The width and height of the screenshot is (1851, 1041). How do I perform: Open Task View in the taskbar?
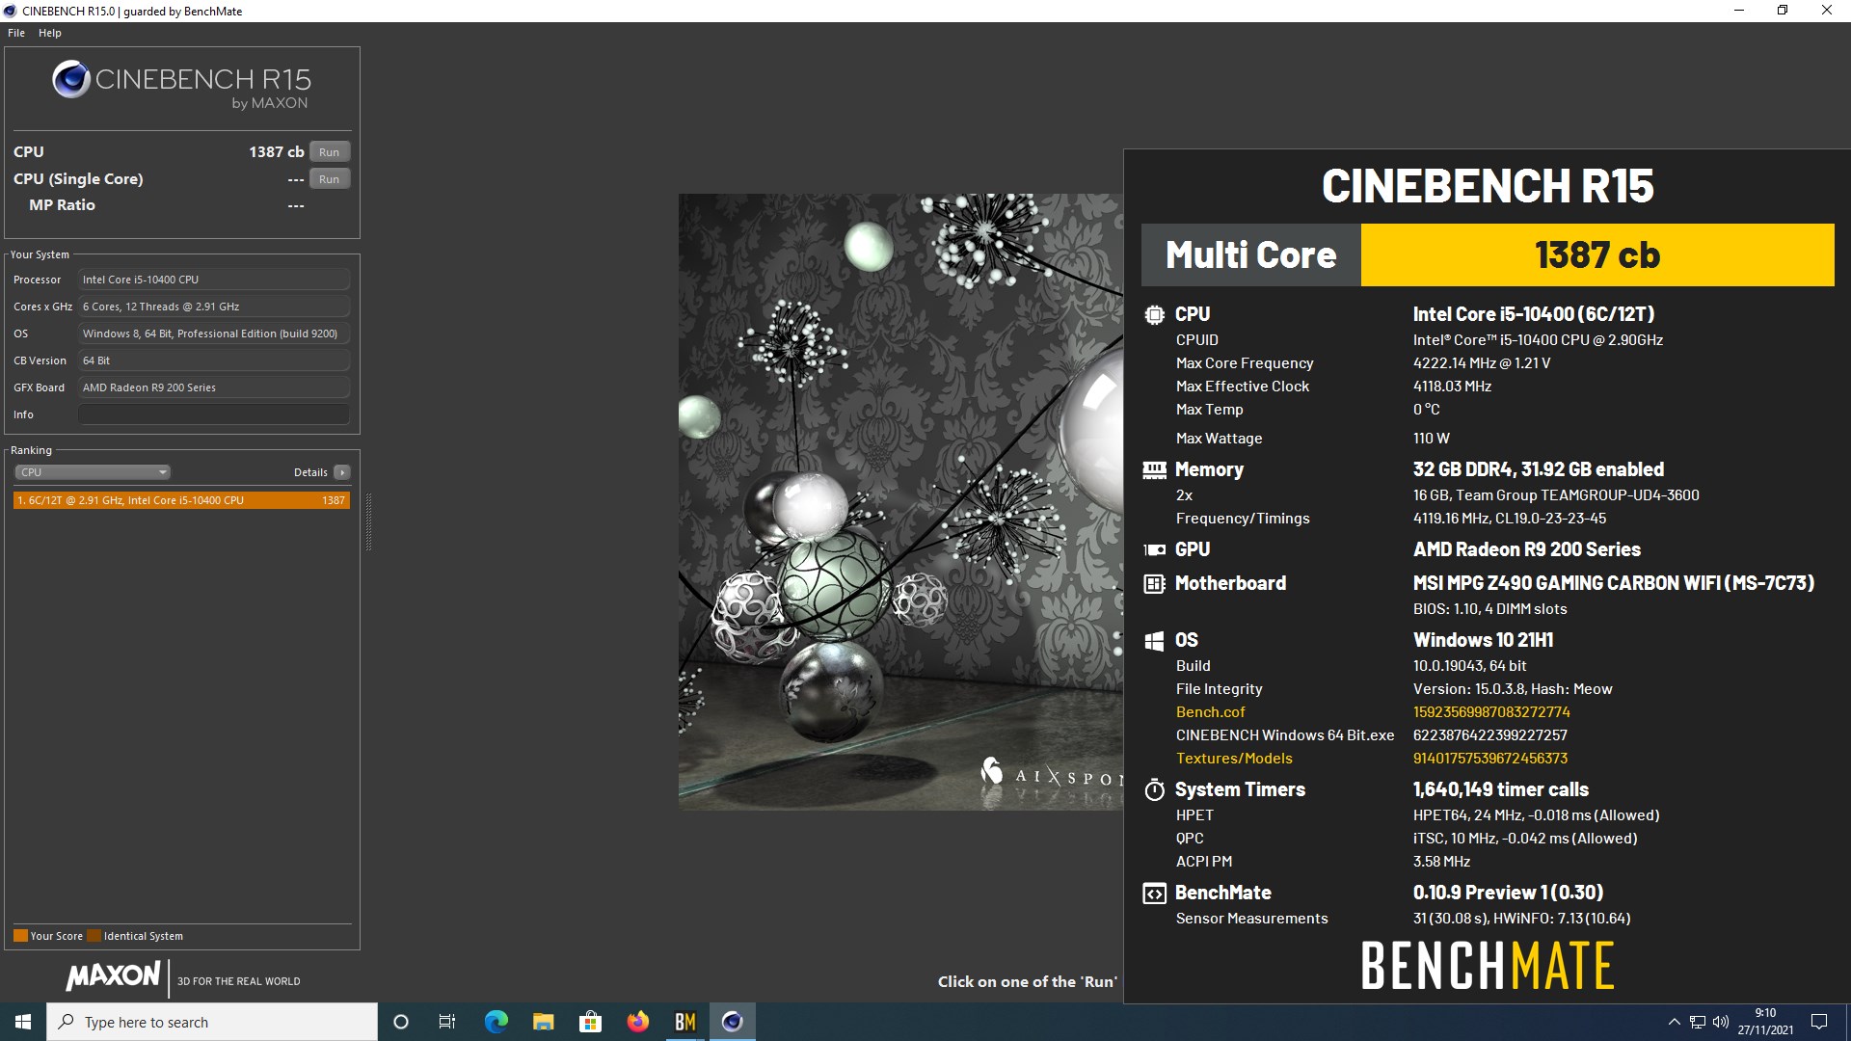pyautogui.click(x=447, y=1022)
